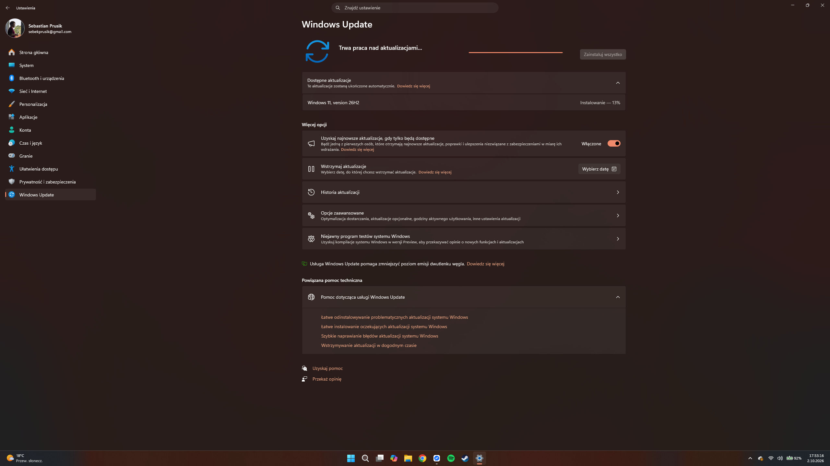Screen dimensions: 830x466
Task: Click the blue sync arrows update icon
Action: point(317,51)
